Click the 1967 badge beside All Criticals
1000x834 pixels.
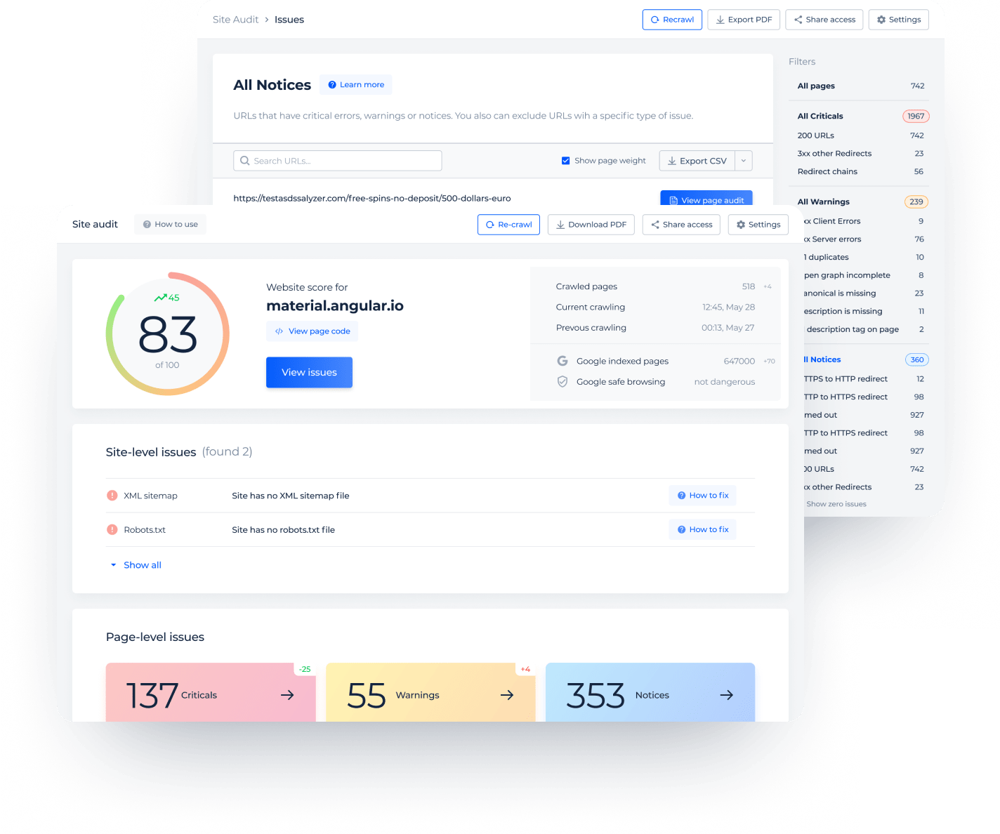point(916,116)
